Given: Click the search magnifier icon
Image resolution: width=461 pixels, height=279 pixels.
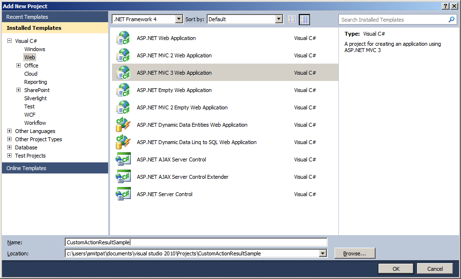Looking at the screenshot, I should coord(451,20).
